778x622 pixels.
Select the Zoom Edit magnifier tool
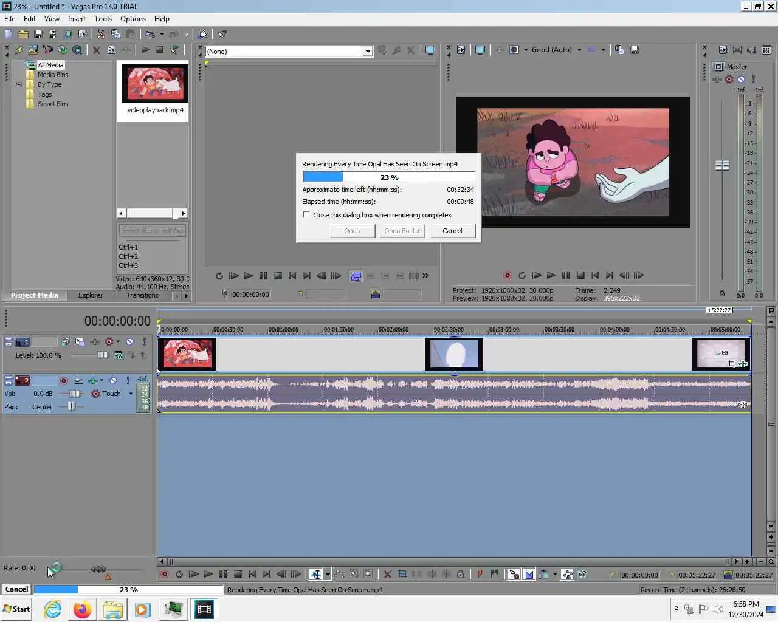(x=368, y=574)
